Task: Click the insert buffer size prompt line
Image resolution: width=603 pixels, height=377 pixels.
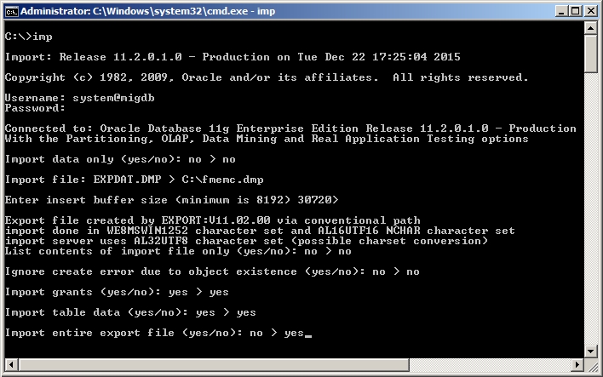Action: click(x=171, y=200)
